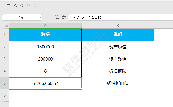Select all cells via corner triangle
This screenshot has height=107, width=173.
[x=6, y=26]
